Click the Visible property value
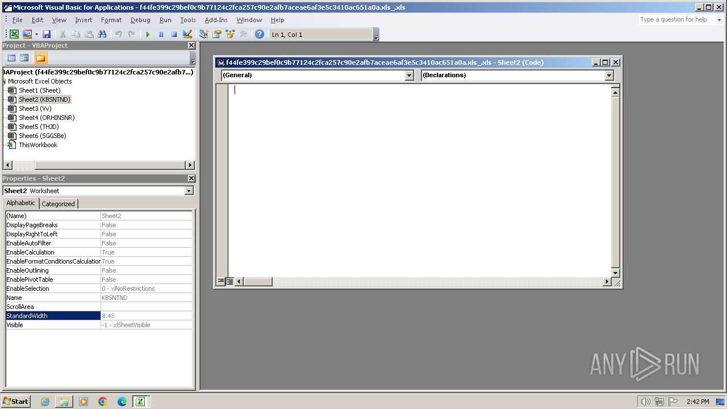The height and width of the screenshot is (409, 727). tap(147, 325)
